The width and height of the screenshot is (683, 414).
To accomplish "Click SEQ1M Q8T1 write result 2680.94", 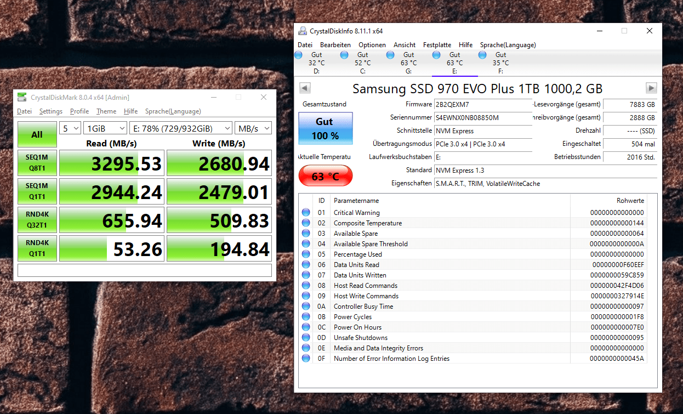I will [219, 163].
